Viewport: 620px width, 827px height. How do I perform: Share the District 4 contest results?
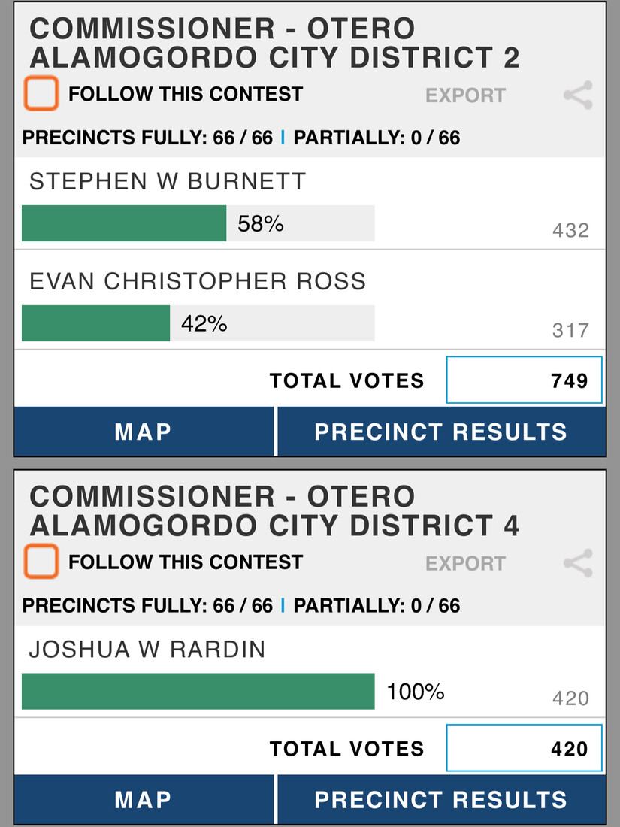pos(578,563)
